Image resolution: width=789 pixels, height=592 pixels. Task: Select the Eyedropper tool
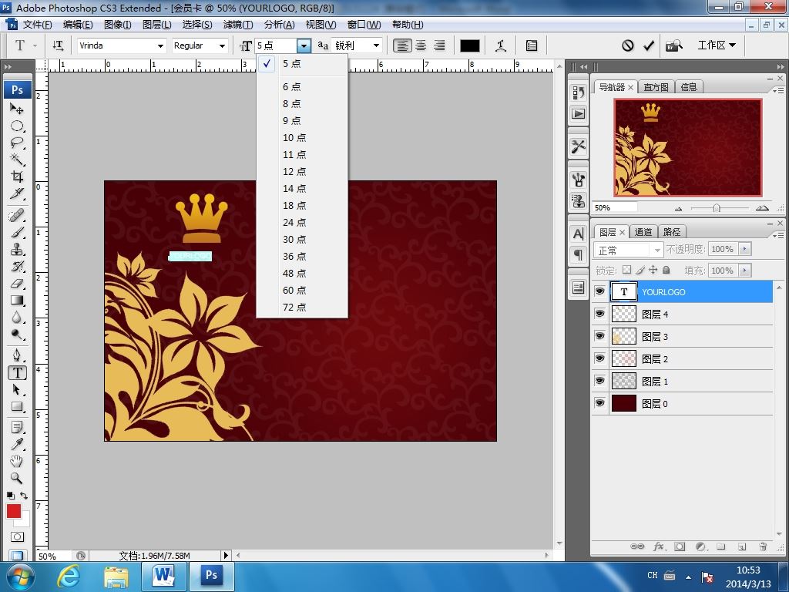coord(17,444)
